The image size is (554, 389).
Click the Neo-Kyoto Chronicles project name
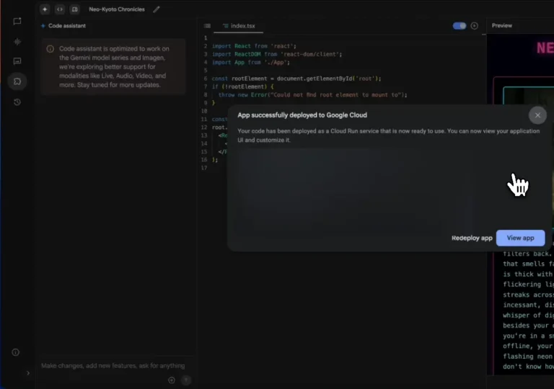117,9
